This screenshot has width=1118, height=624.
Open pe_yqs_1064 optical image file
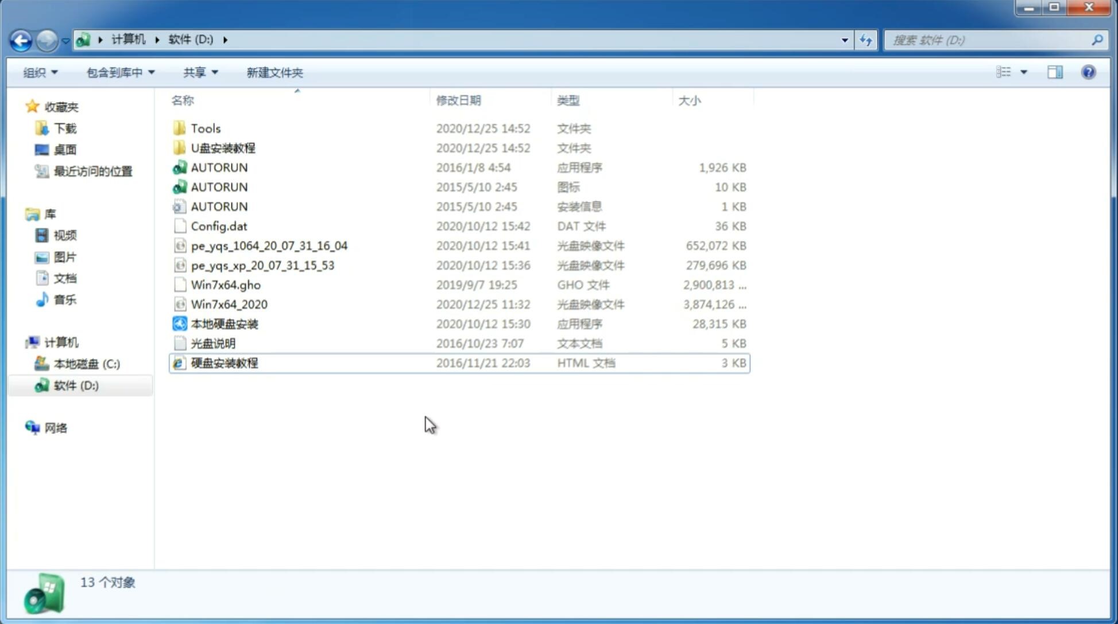[269, 245]
